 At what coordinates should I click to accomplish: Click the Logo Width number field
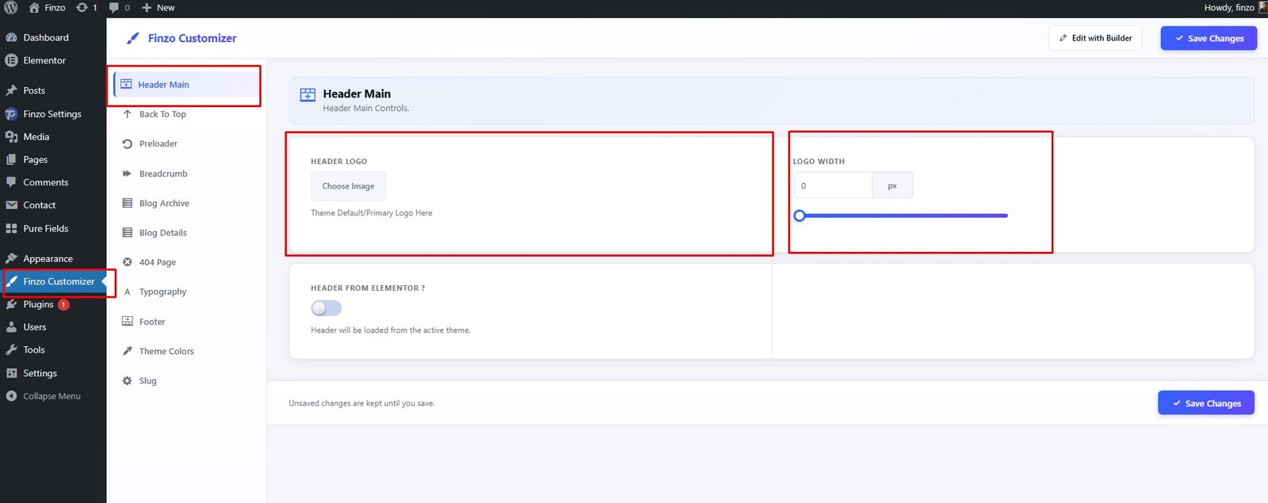(x=833, y=185)
